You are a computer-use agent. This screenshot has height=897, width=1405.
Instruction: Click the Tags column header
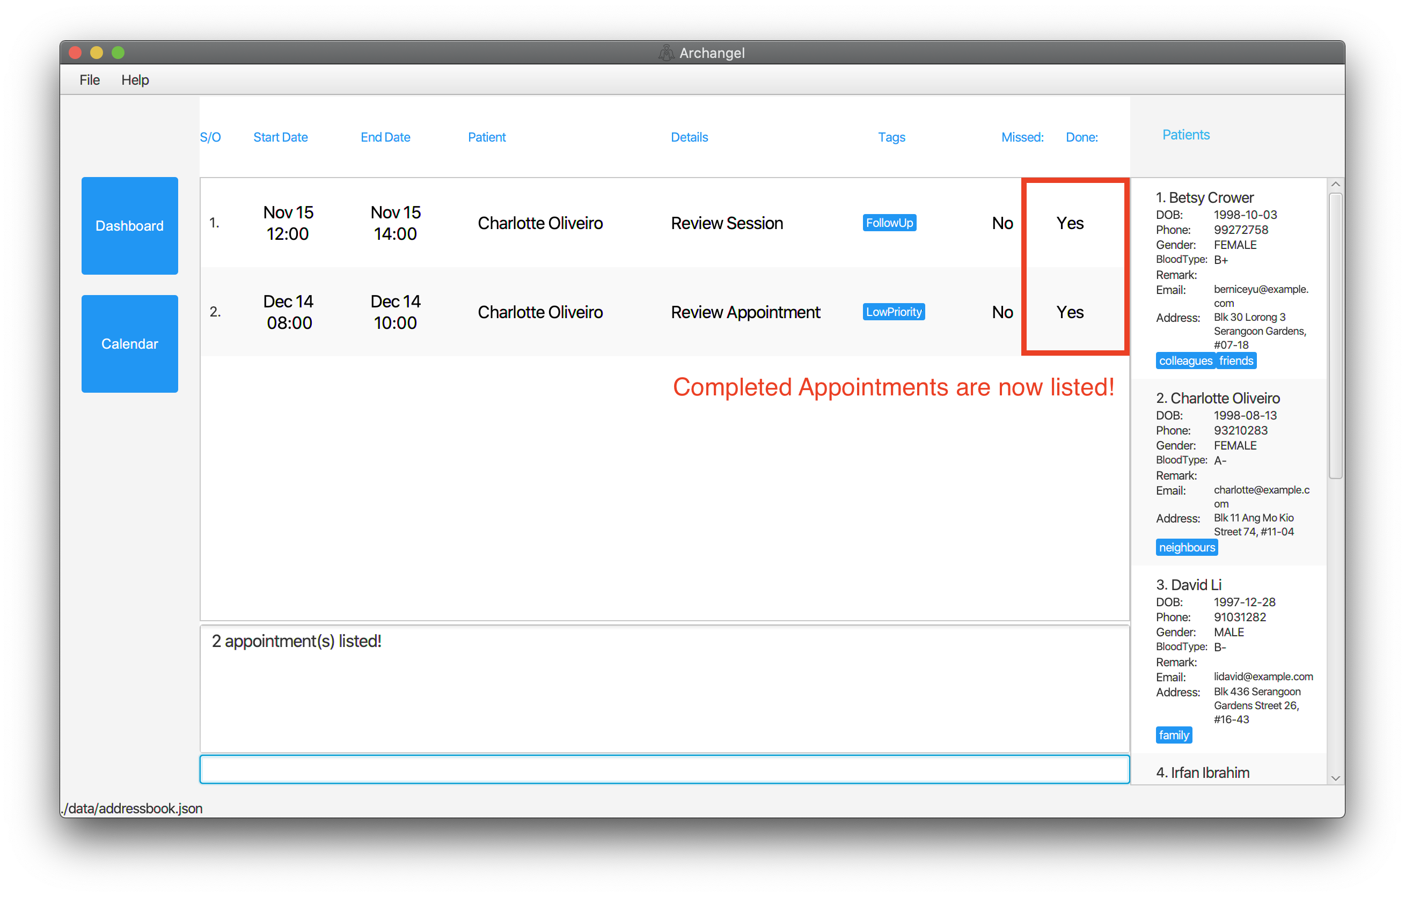[892, 137]
